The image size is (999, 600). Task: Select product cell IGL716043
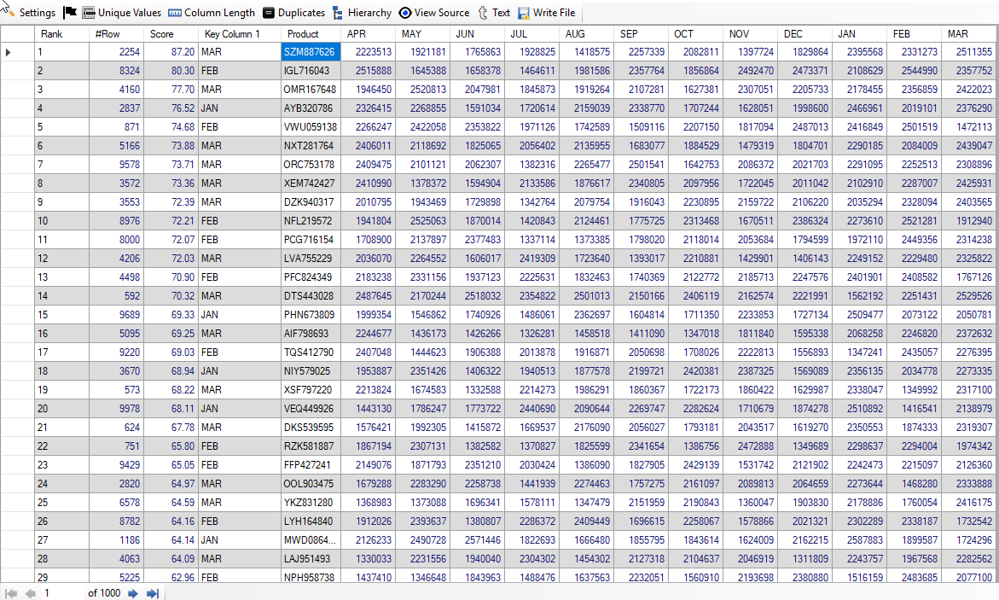(x=311, y=71)
